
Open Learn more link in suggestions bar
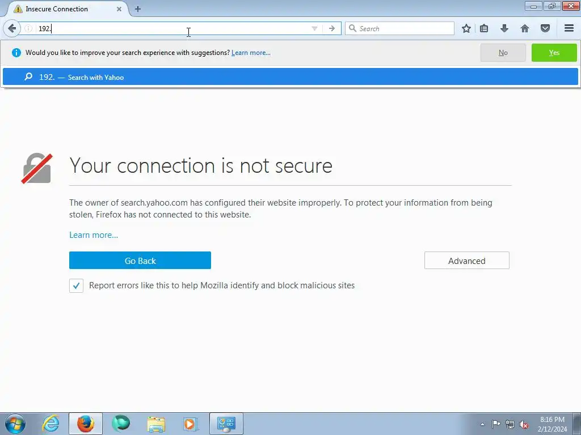click(251, 53)
